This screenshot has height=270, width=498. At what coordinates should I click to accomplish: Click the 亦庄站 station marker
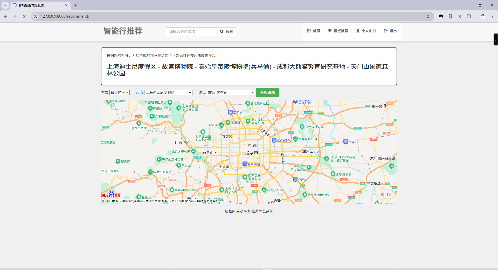click(x=295, y=179)
